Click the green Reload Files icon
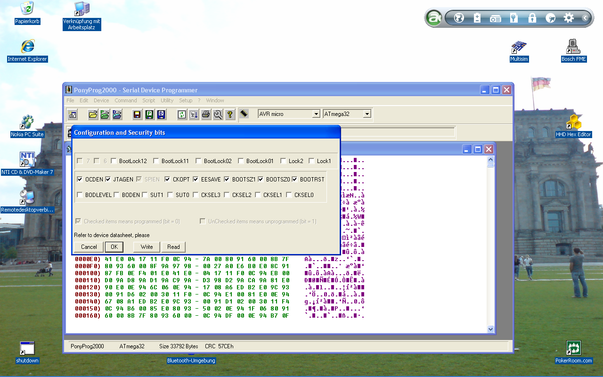603x377 pixels. [x=182, y=114]
